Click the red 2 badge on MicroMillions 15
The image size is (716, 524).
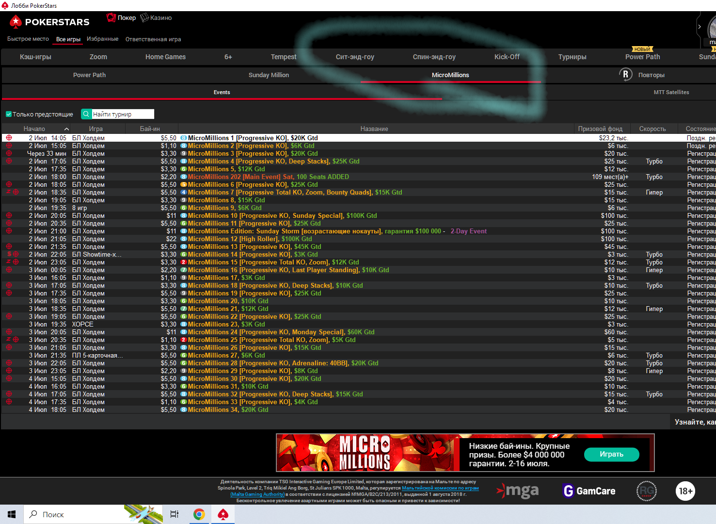(x=184, y=262)
